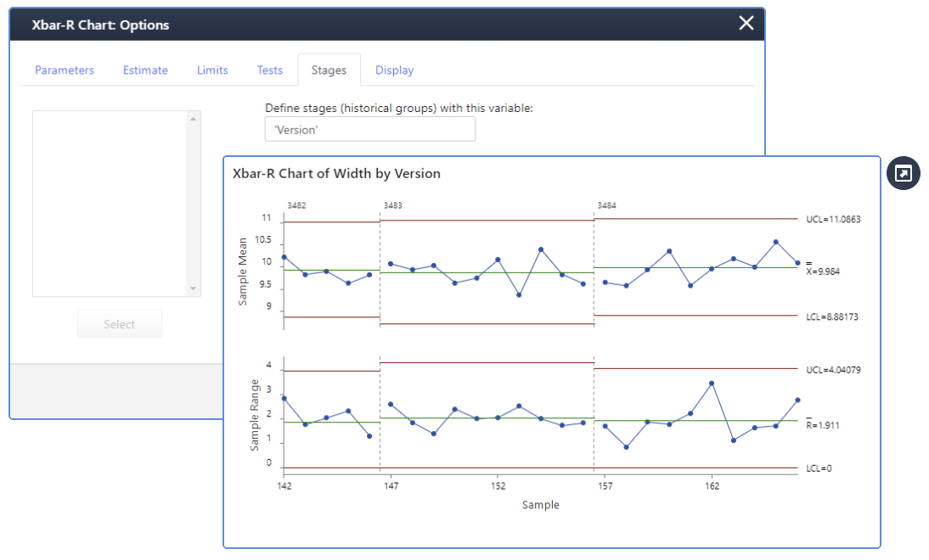
Task: Click inside the empty variable list box
Action: [115, 203]
